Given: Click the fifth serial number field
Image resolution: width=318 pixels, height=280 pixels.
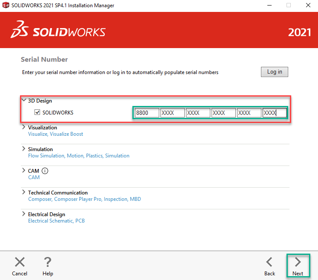Looking at the screenshot, I should tap(249, 113).
